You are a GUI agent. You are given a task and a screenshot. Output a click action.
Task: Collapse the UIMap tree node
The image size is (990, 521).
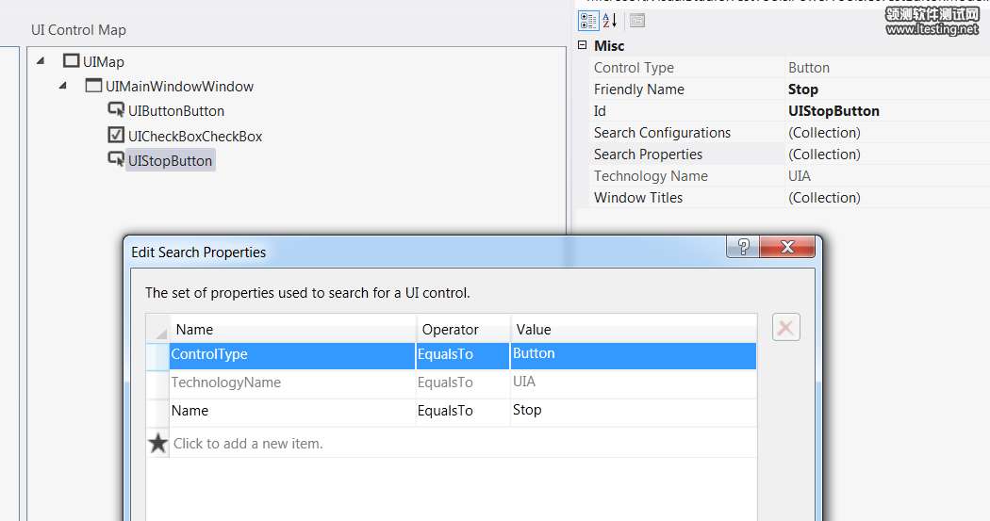(x=41, y=62)
